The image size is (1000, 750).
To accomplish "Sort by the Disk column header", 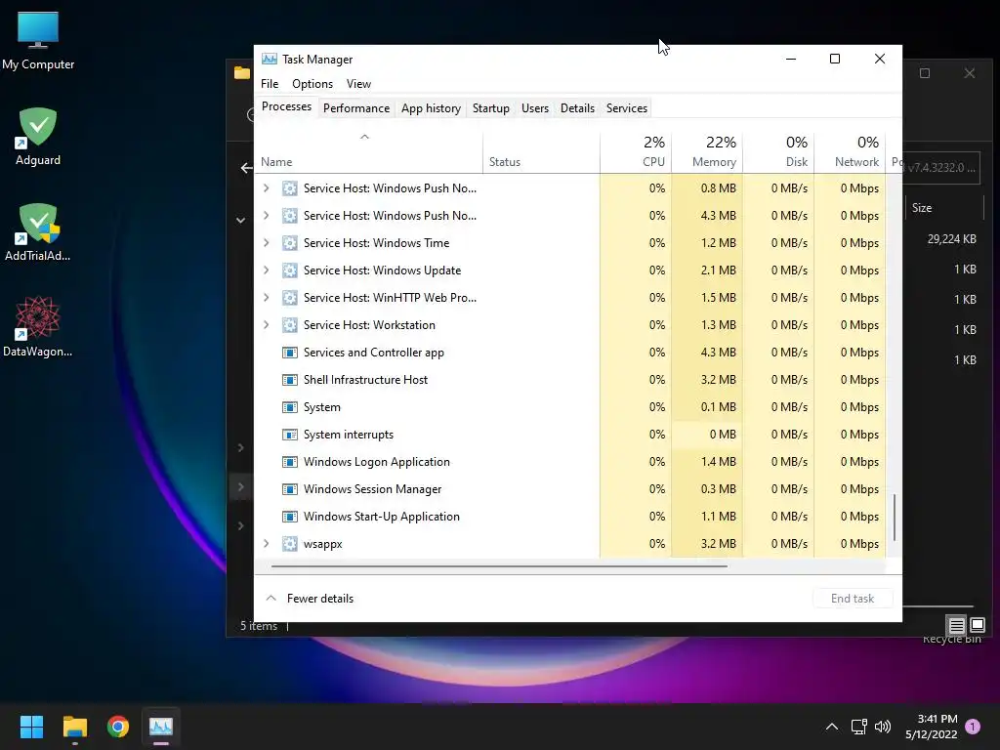I will (778, 153).
